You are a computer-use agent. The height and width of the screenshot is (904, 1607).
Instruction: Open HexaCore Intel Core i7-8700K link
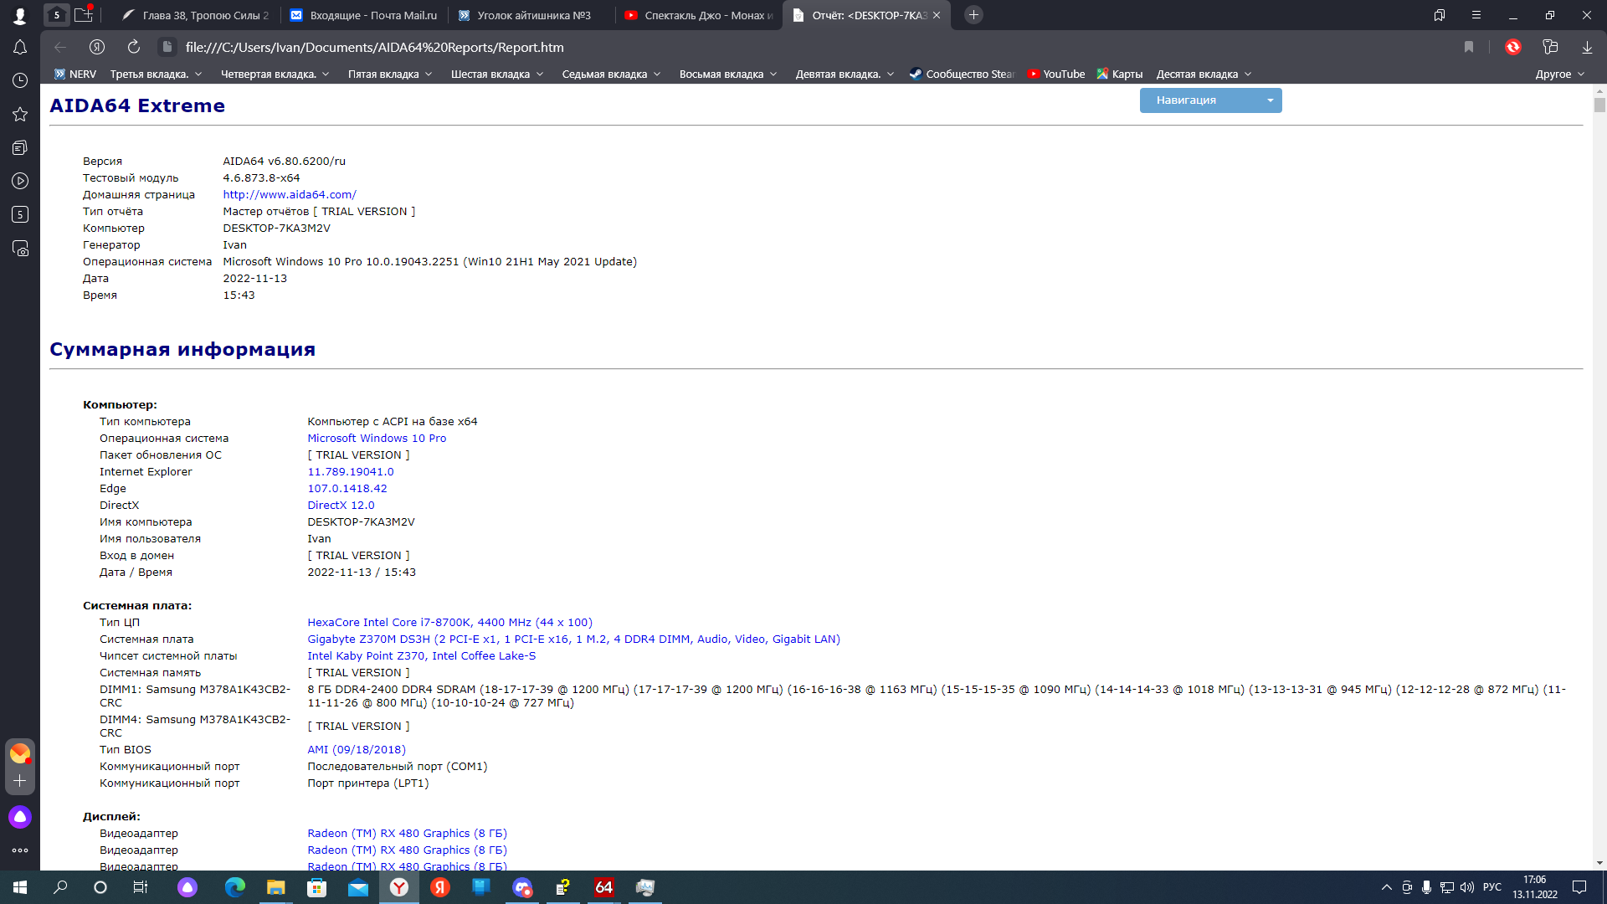click(x=449, y=623)
